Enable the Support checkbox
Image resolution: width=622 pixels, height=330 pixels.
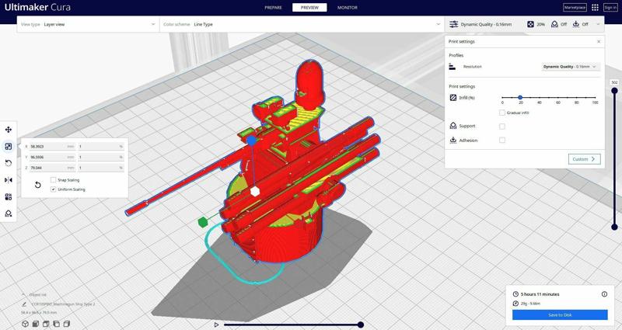click(x=502, y=127)
